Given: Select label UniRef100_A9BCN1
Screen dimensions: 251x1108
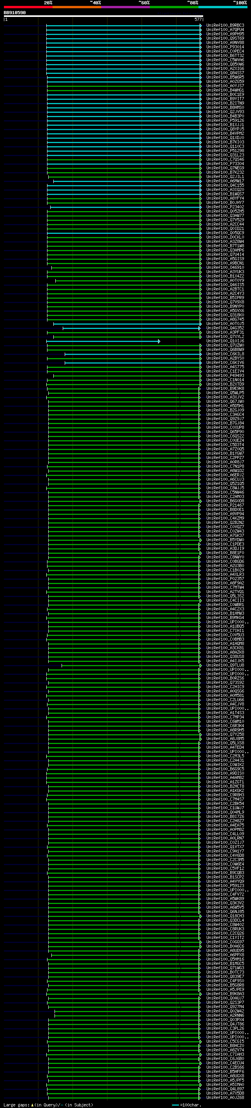Looking at the screenshot, I should point(225,263).
